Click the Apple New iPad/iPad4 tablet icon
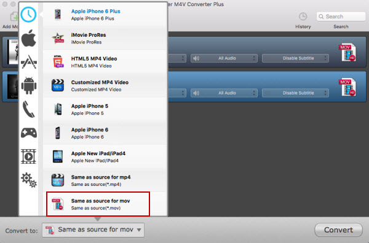 pos(58,156)
